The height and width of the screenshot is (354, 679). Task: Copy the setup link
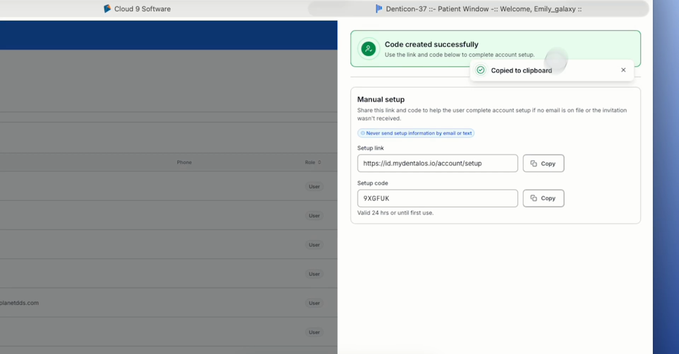[543, 164]
